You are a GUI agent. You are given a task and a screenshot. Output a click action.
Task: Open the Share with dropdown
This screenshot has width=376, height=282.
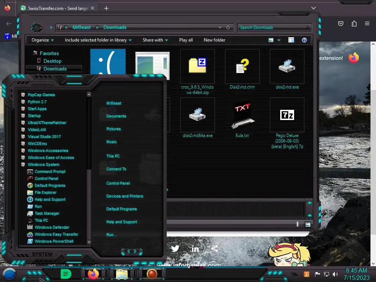tap(155, 40)
